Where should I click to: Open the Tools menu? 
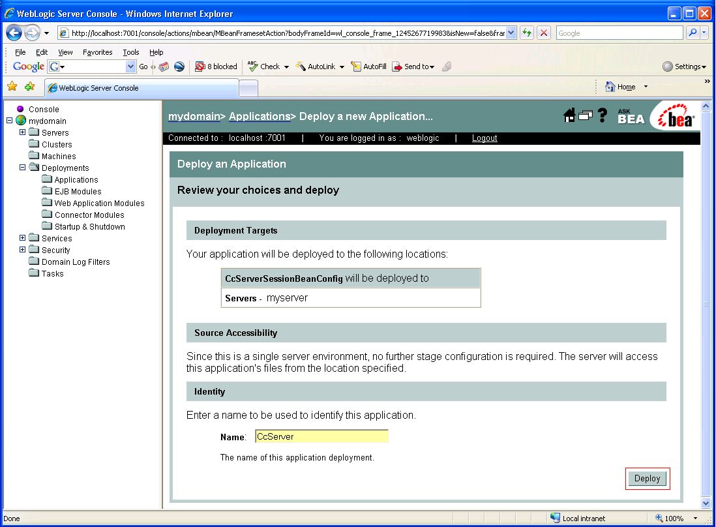click(130, 52)
